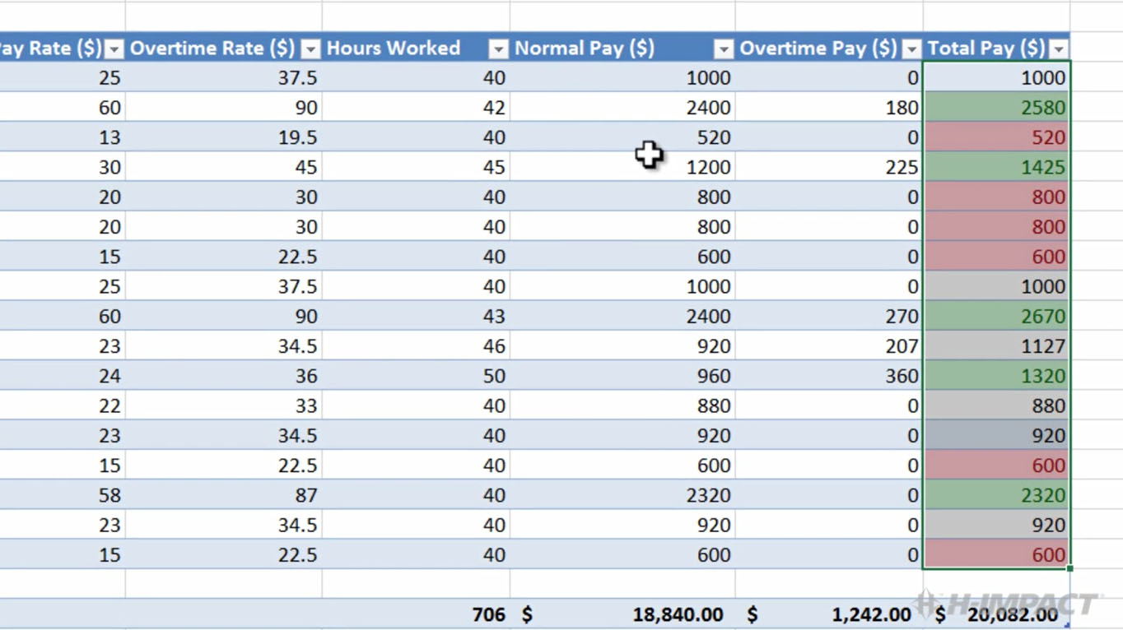Select the Overtime Pay cell 360
Viewport: 1123px width, 630px height.
pyautogui.click(x=828, y=376)
